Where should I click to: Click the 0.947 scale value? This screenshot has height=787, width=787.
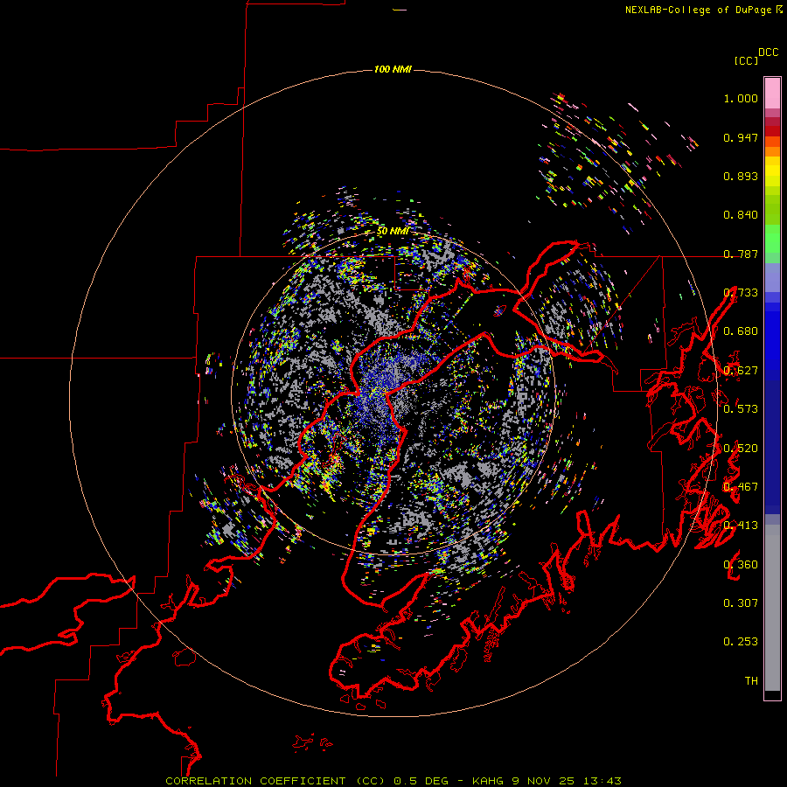coord(741,137)
